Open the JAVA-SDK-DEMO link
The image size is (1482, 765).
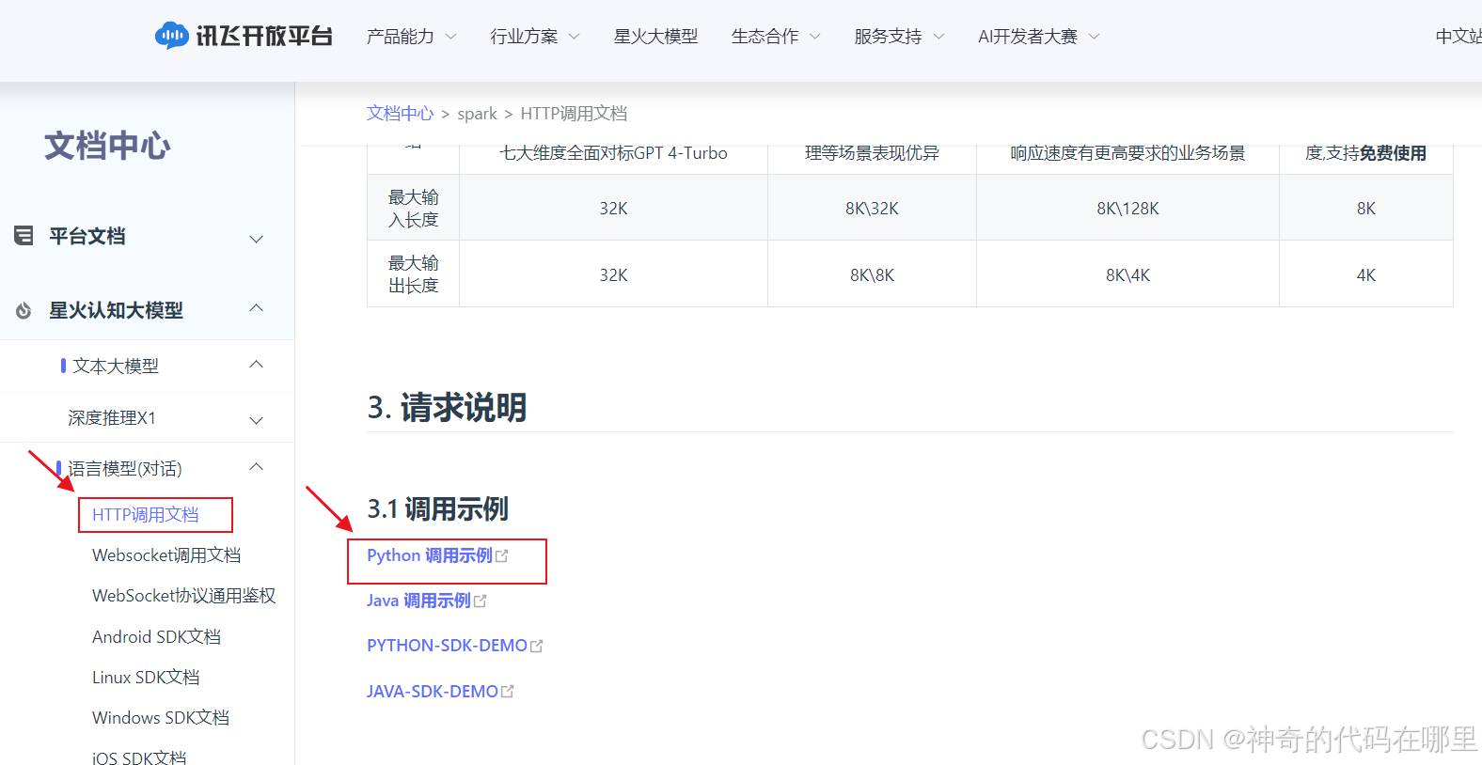(x=433, y=692)
